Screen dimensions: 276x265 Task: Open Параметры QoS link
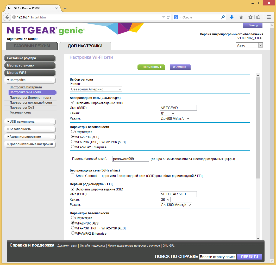[22, 108]
